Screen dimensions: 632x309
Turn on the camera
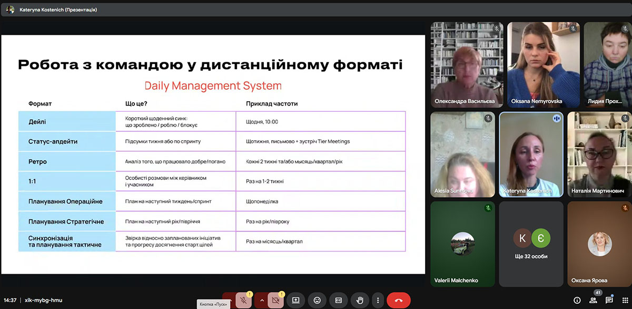tap(275, 300)
